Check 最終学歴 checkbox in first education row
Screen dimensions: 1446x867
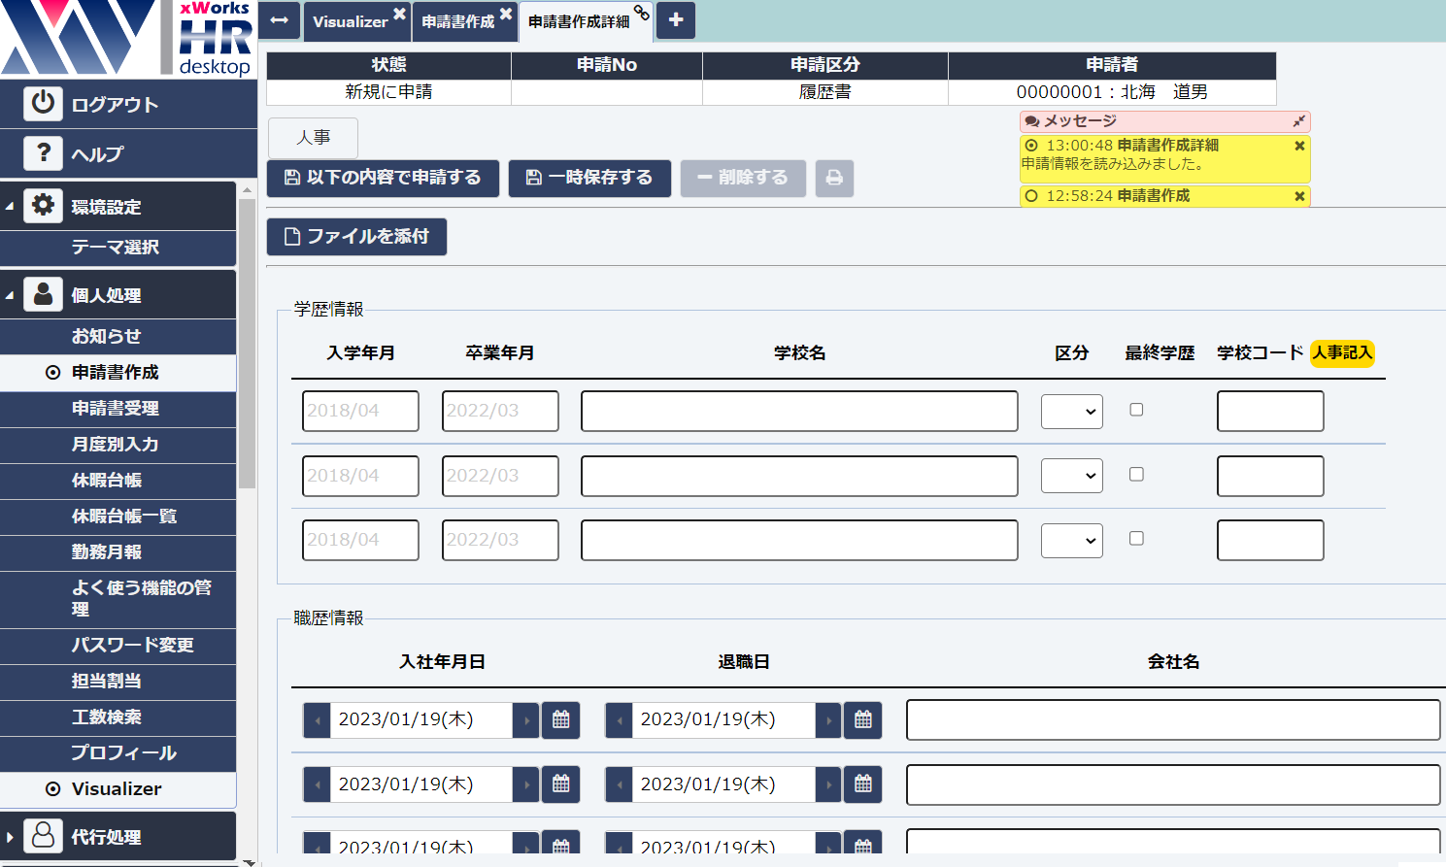1136,410
